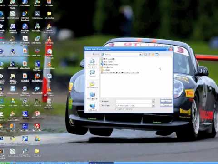The height and width of the screenshot is (164, 218).
Task: Select Desktop in the places bar
Action: (92, 73)
